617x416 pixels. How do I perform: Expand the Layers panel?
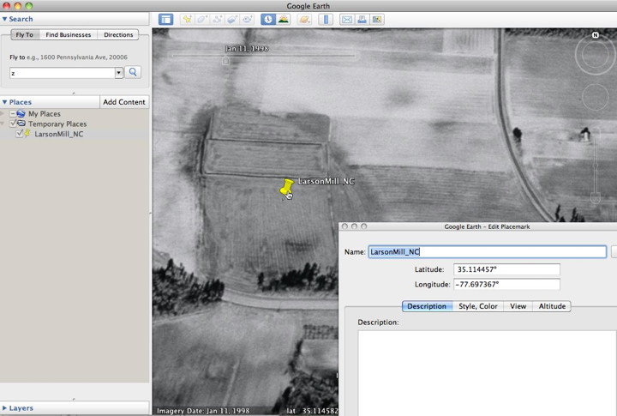click(x=5, y=408)
